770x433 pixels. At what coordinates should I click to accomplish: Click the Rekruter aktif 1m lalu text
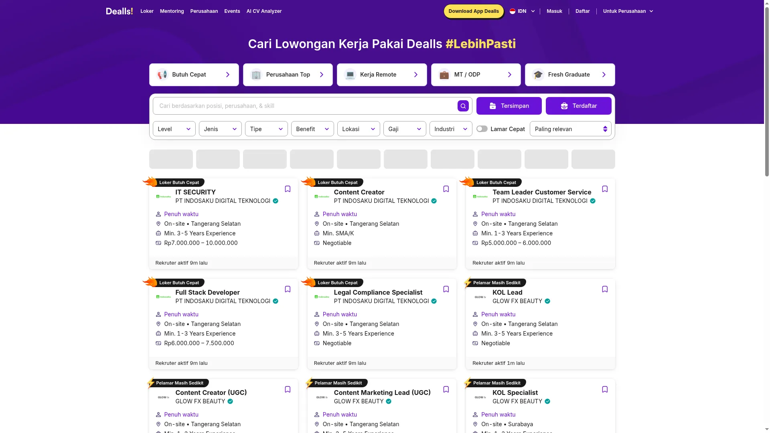498,363
